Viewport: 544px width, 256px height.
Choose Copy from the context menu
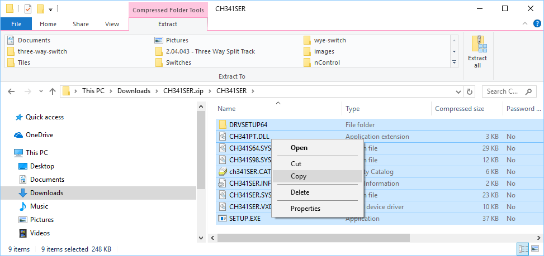318,176
